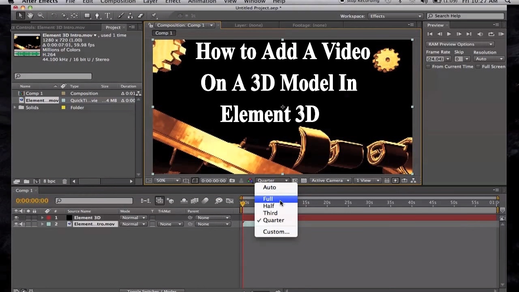Click the red label swatch of Element 3D
This screenshot has height=292, width=519.
(x=49, y=218)
